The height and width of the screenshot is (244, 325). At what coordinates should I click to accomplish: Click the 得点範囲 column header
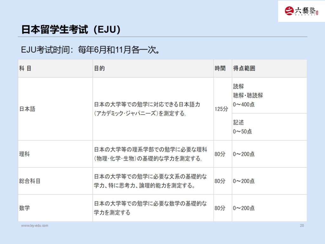(244, 68)
